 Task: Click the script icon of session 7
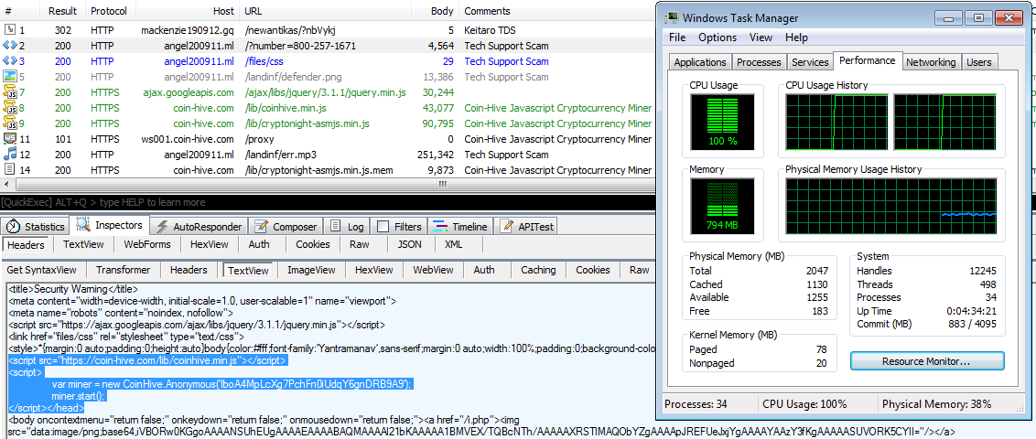coord(10,92)
